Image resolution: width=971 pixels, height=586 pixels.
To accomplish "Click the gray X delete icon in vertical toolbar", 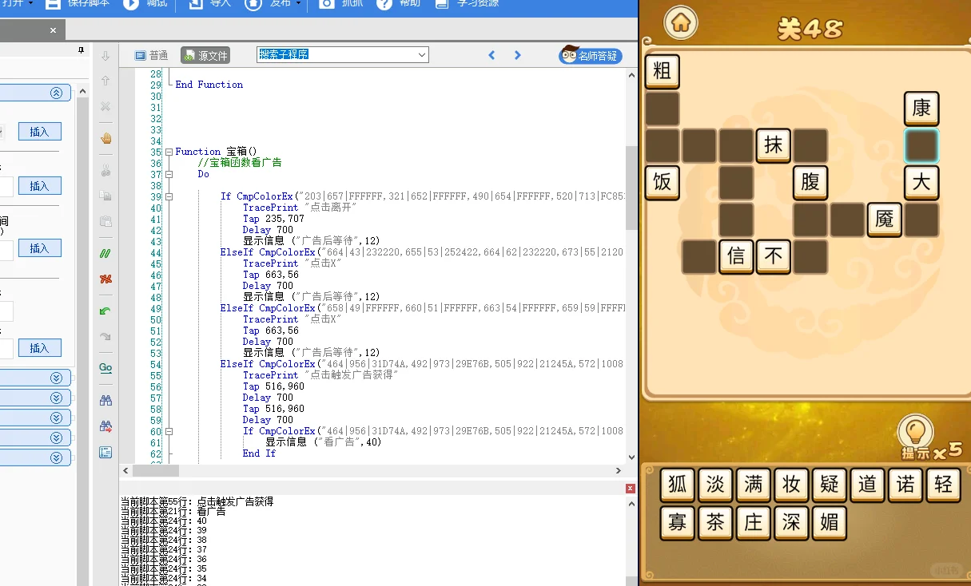I will click(105, 106).
